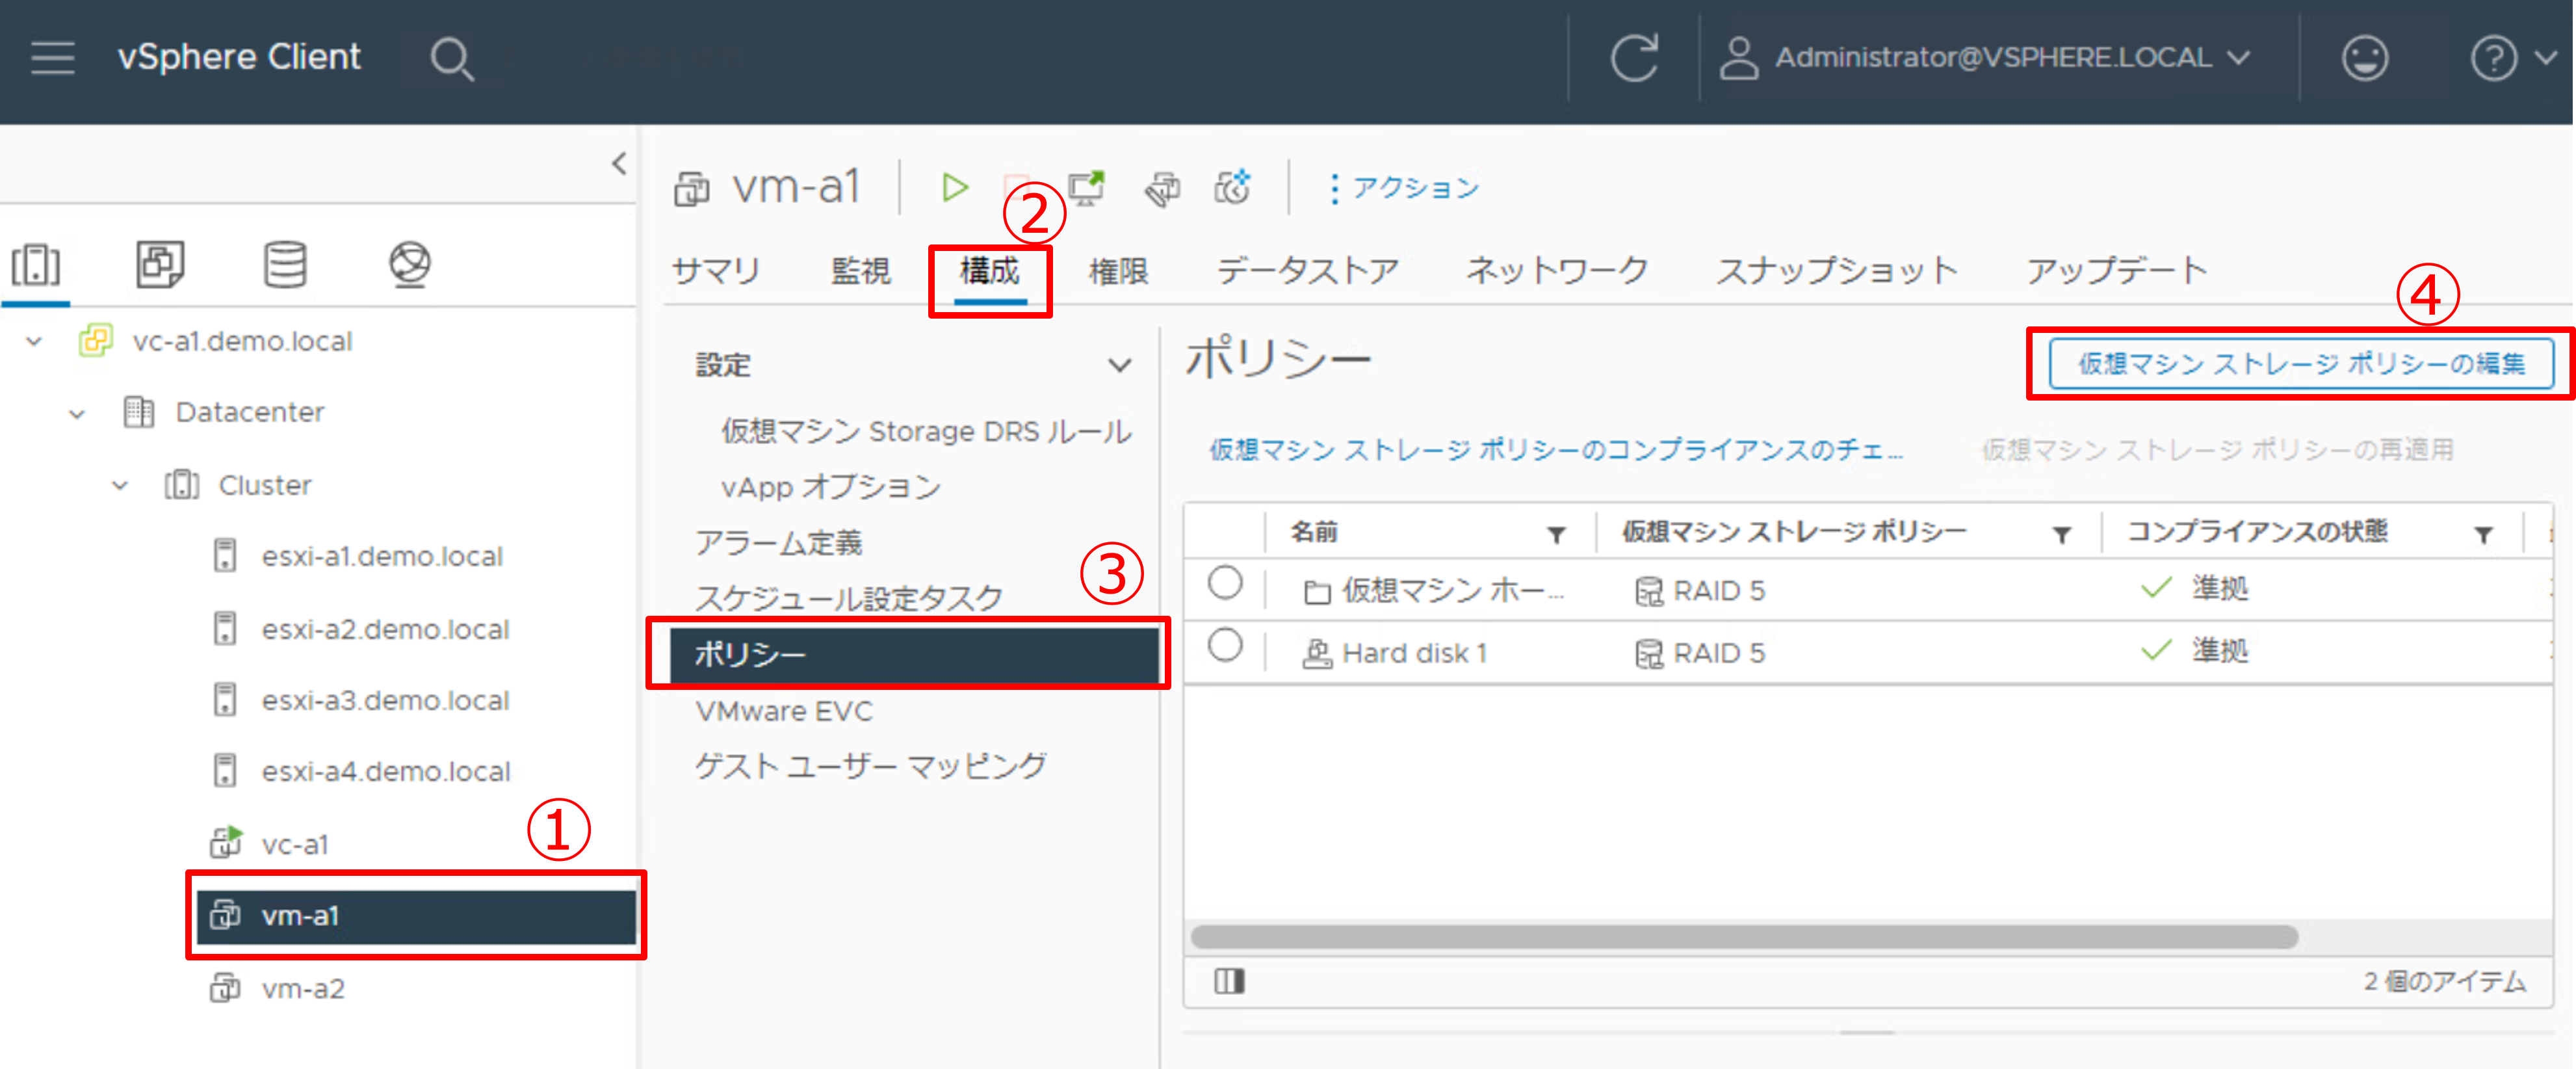2576x1069 pixels.
Task: Toggle column visibility chooser icon
Action: [1229, 982]
